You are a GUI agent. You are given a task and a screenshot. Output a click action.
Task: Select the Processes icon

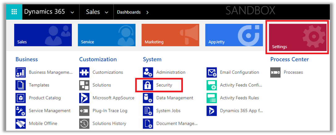[275, 72]
